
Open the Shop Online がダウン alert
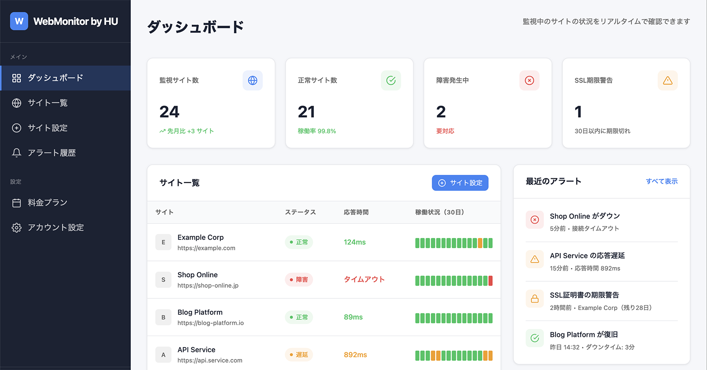pos(602,222)
